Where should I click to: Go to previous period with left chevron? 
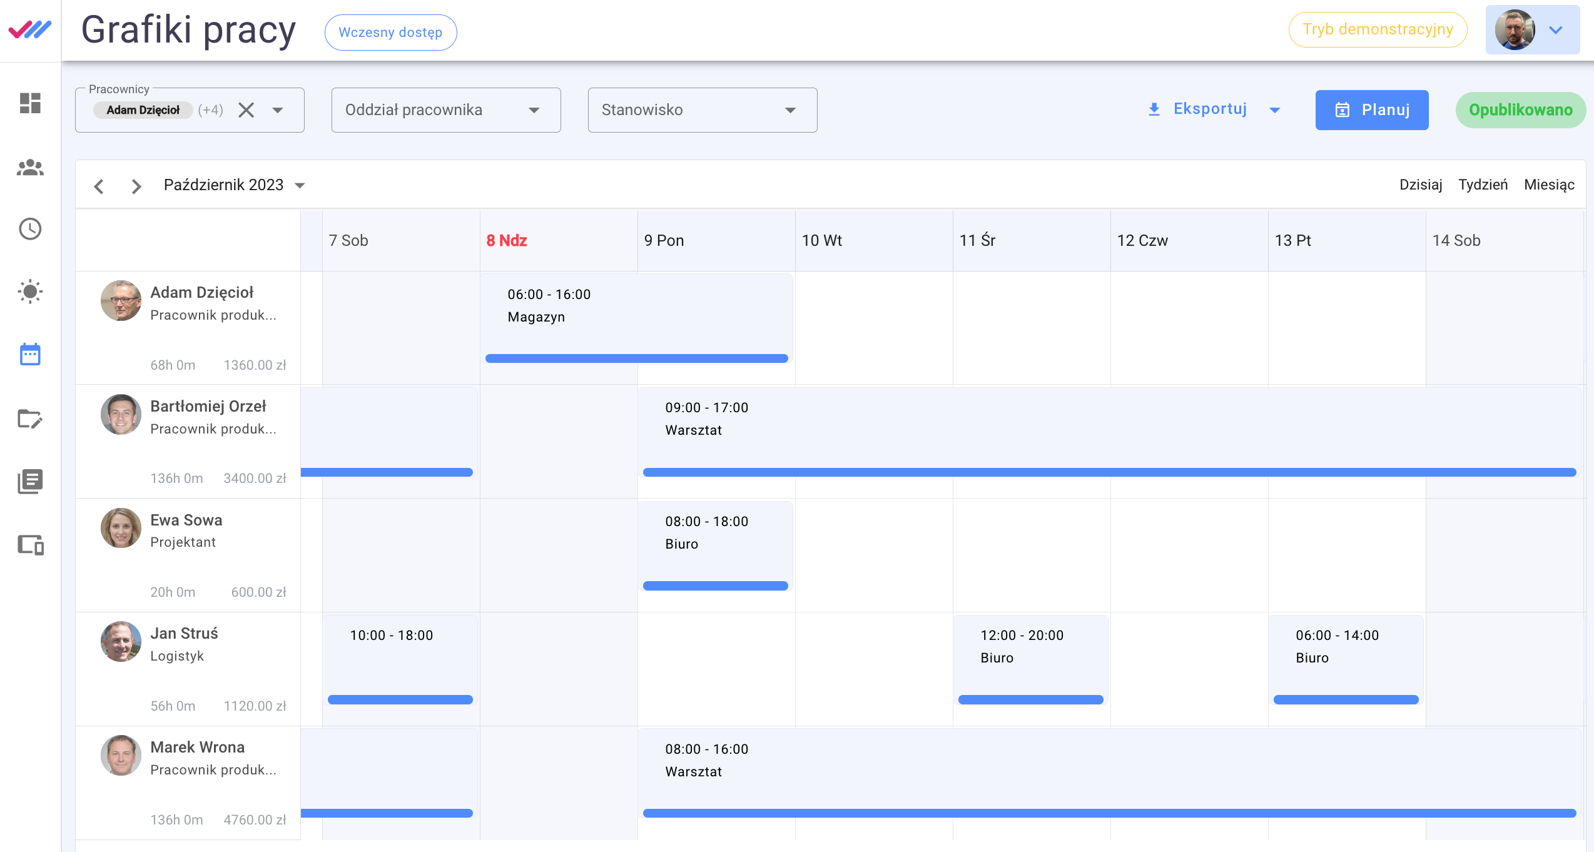click(99, 186)
